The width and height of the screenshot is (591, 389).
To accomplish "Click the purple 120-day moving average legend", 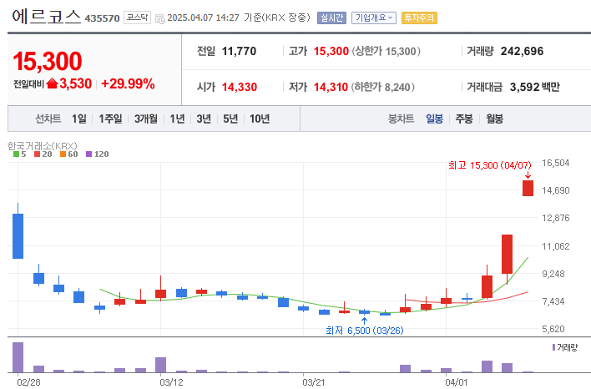I will 97,154.
